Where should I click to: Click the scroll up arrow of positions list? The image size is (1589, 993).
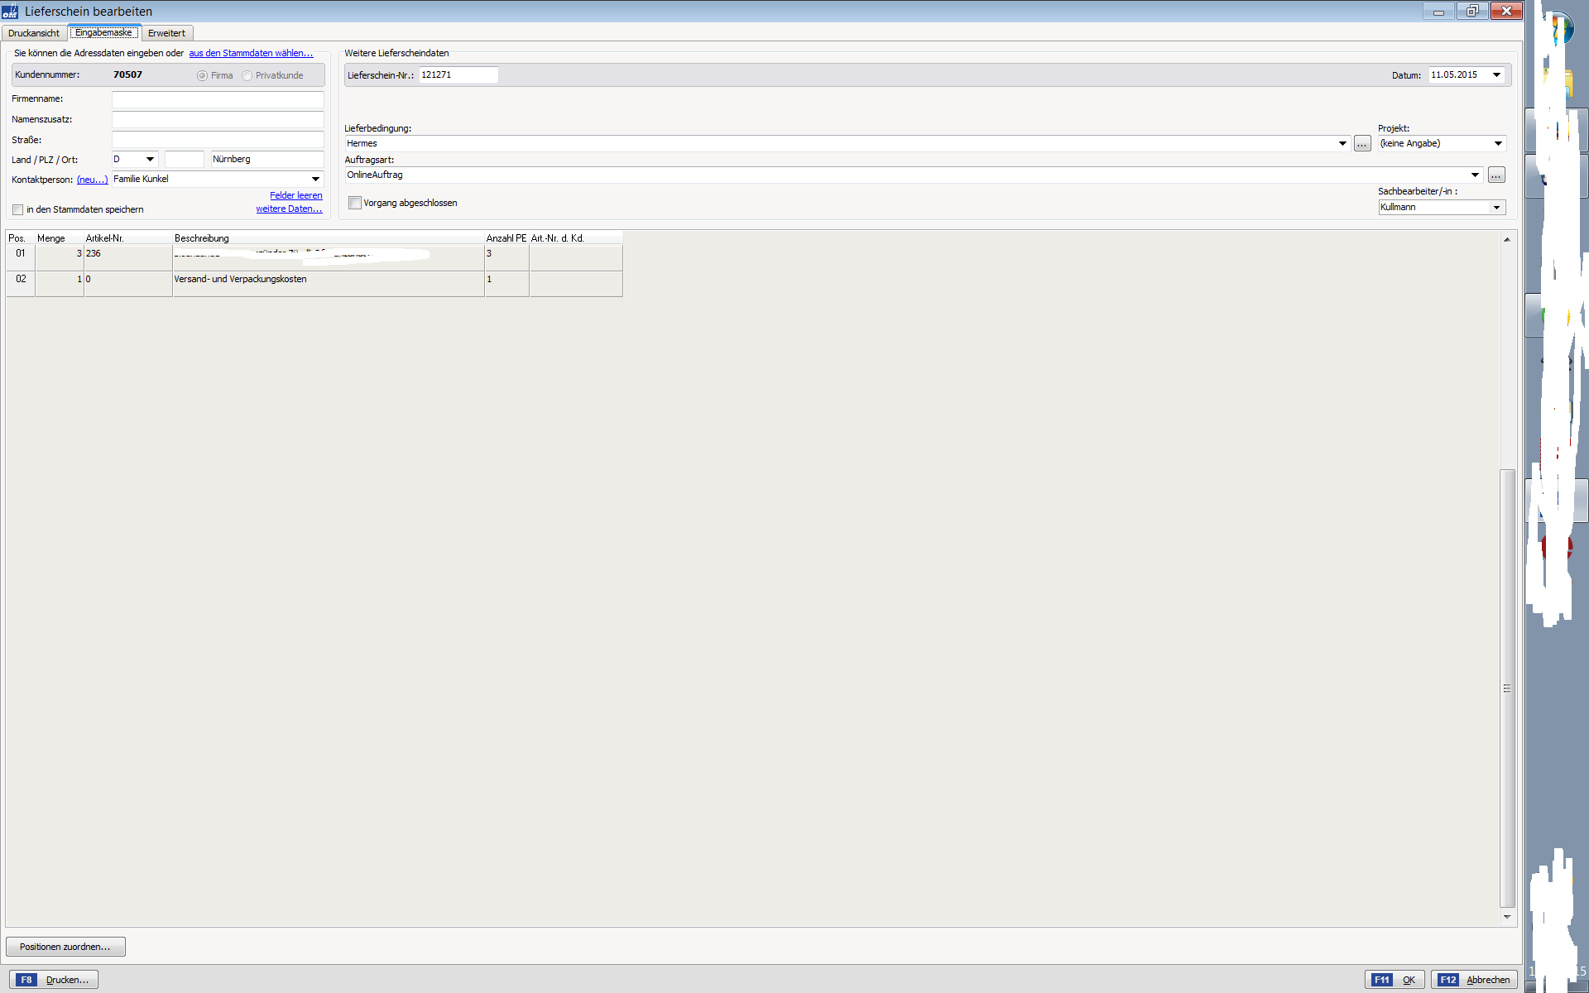click(x=1507, y=239)
